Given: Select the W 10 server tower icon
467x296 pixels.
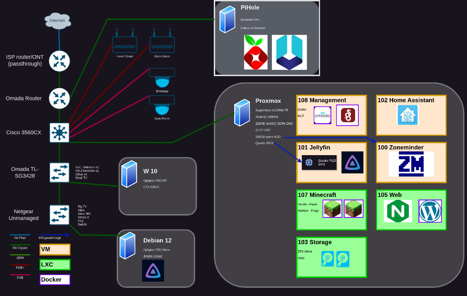Looking at the screenshot, I should 129,174.
